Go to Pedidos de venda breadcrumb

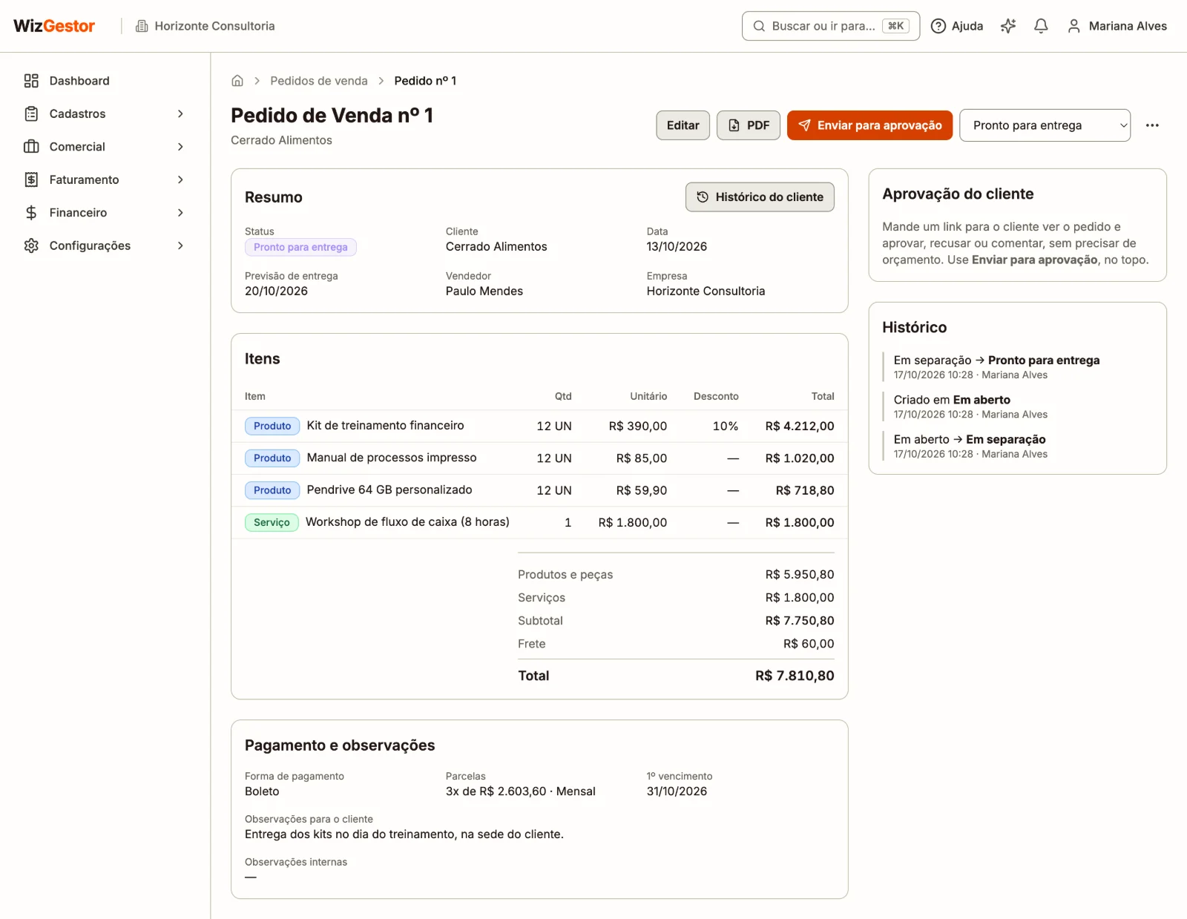319,81
